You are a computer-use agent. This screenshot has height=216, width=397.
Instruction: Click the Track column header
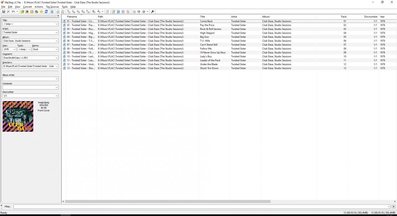coord(344,17)
